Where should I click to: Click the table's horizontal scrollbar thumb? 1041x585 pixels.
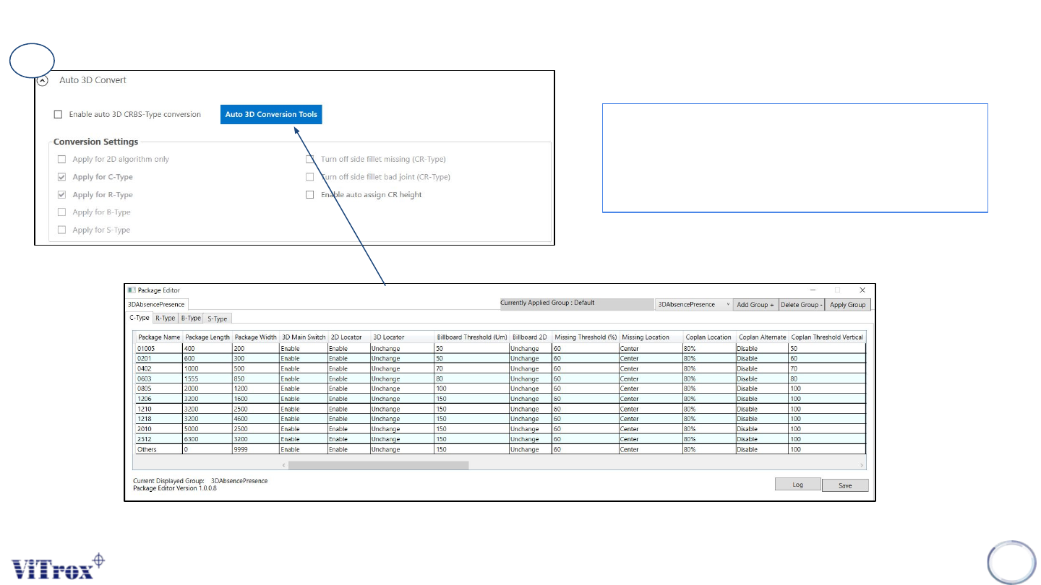378,466
